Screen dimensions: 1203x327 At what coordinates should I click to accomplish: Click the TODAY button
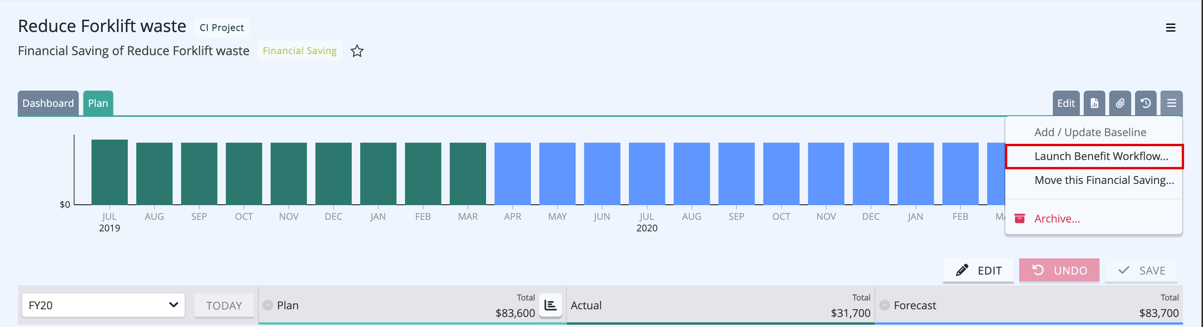[x=224, y=305]
